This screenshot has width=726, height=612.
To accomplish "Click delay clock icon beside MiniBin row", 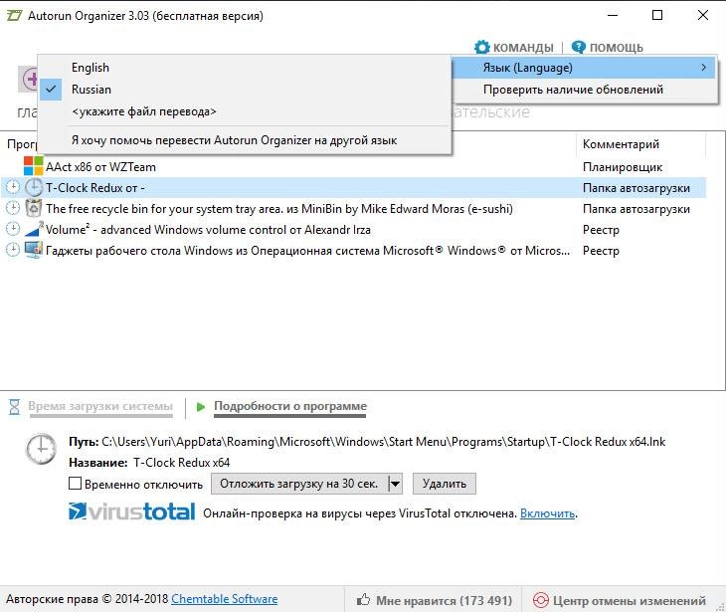I will pyautogui.click(x=13, y=208).
